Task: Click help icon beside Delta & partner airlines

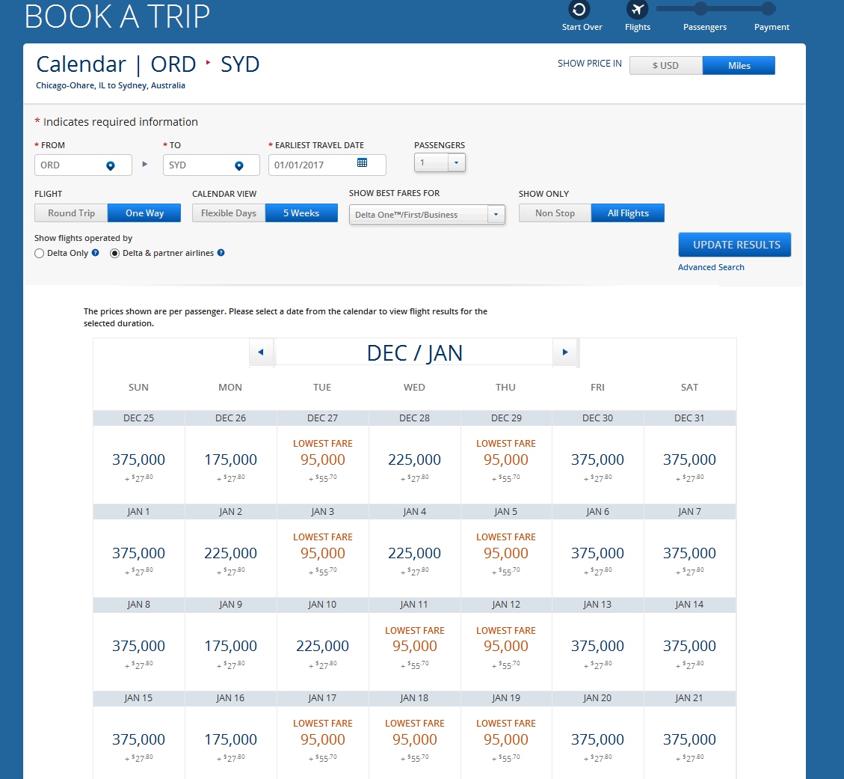Action: (x=221, y=253)
